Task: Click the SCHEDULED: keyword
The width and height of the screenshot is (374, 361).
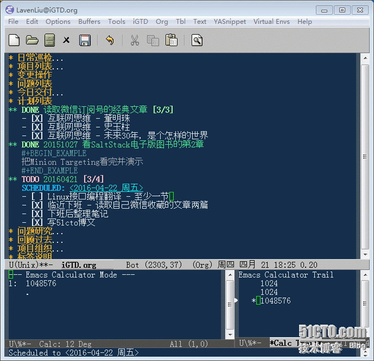Action: click(43, 188)
